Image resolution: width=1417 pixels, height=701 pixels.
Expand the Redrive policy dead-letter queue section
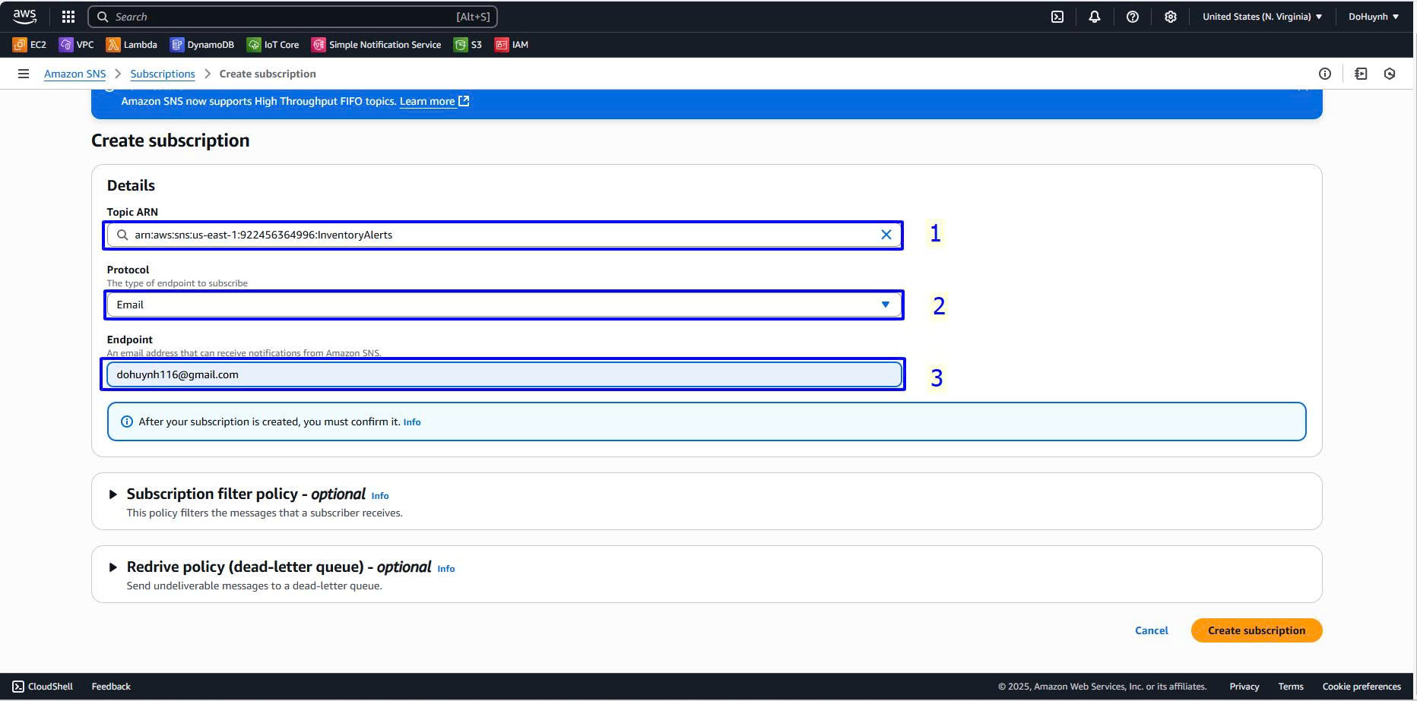(x=113, y=567)
